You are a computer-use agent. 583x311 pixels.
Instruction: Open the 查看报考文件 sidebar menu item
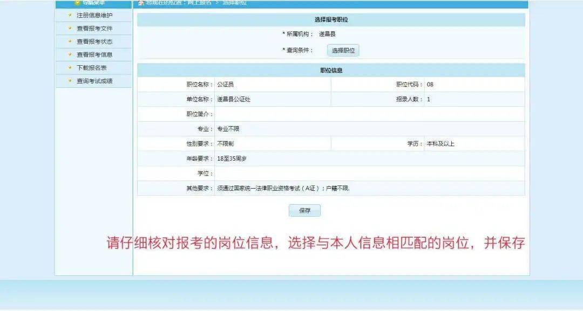click(x=94, y=28)
